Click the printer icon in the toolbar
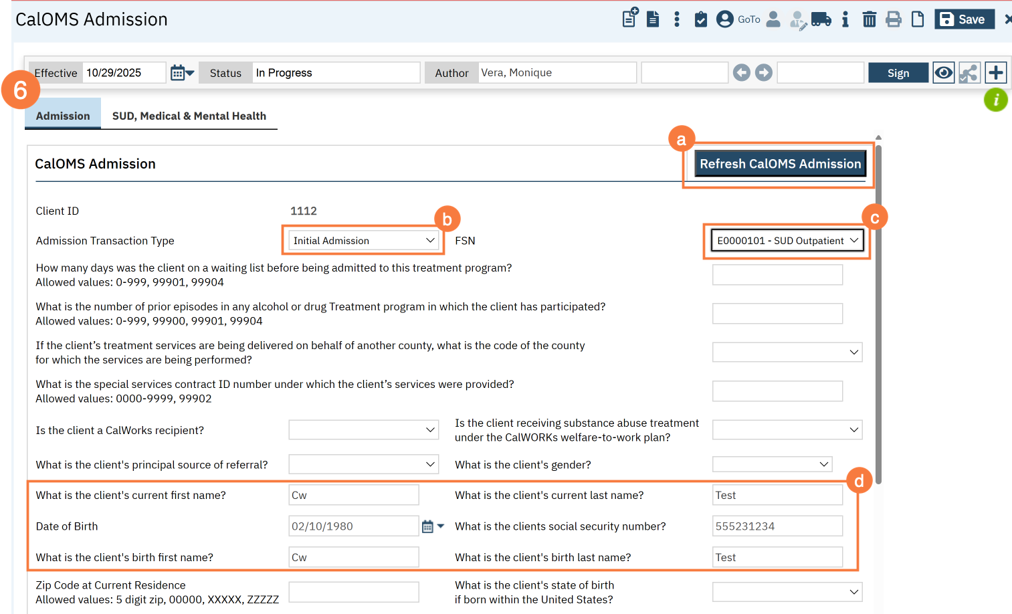This screenshot has height=614, width=1012. coord(893,19)
